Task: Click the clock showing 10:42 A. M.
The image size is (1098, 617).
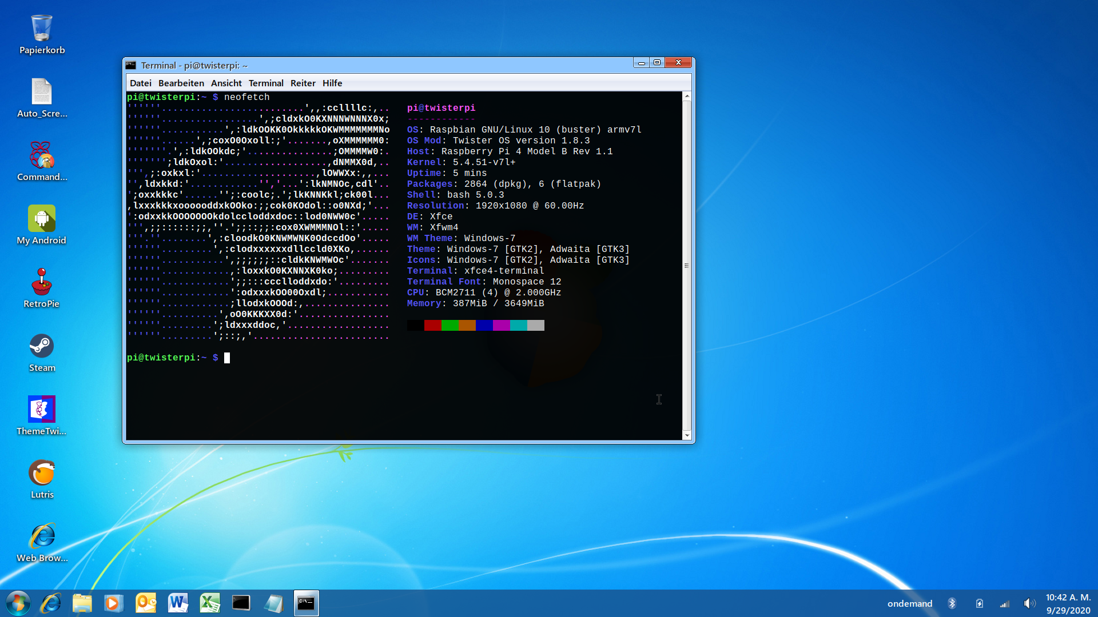Action: pos(1068,597)
